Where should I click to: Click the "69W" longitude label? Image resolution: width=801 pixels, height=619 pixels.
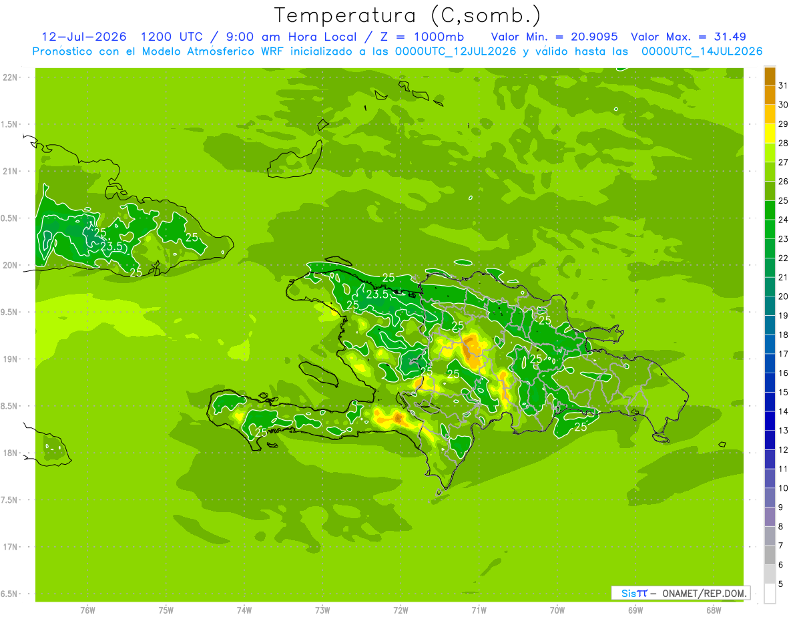(x=635, y=610)
